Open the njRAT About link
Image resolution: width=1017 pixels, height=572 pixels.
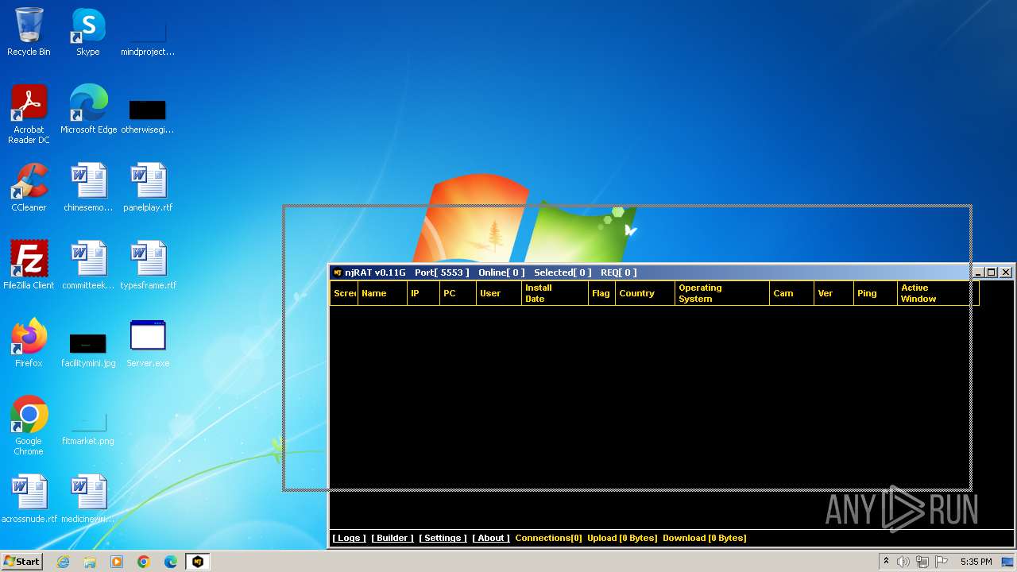point(491,538)
